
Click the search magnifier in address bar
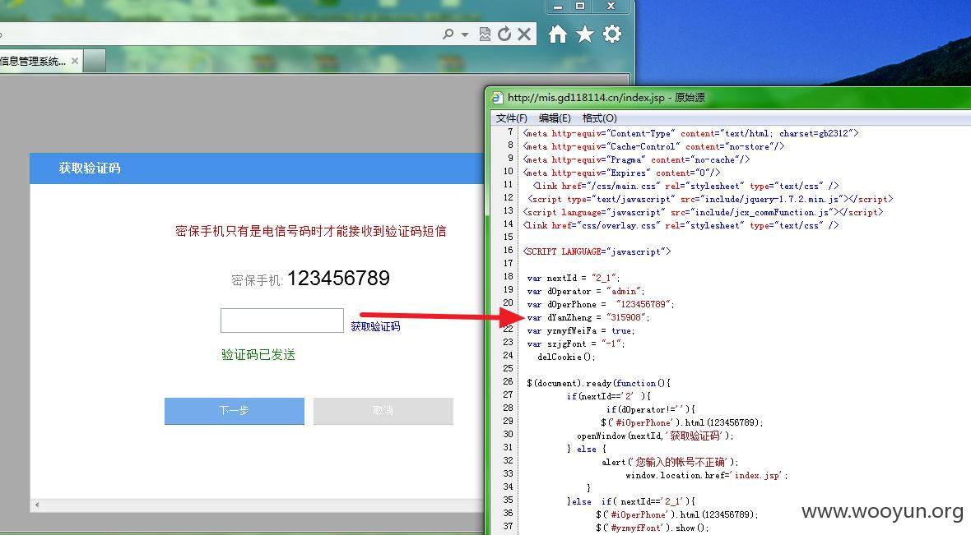pos(448,34)
